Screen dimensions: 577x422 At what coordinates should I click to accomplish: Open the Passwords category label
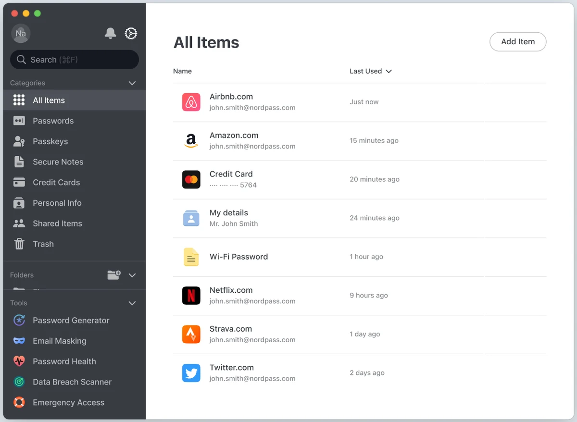click(53, 121)
